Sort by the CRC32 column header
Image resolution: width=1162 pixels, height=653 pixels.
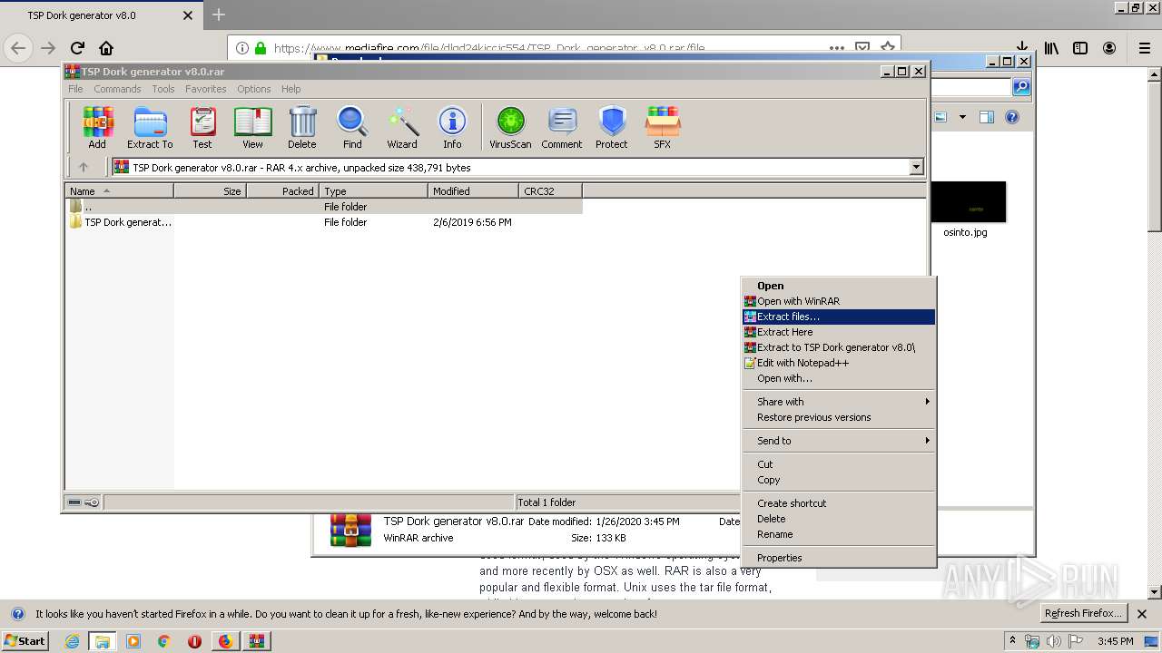[550, 191]
